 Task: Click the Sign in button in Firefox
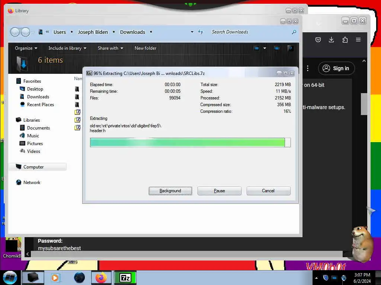click(336, 68)
